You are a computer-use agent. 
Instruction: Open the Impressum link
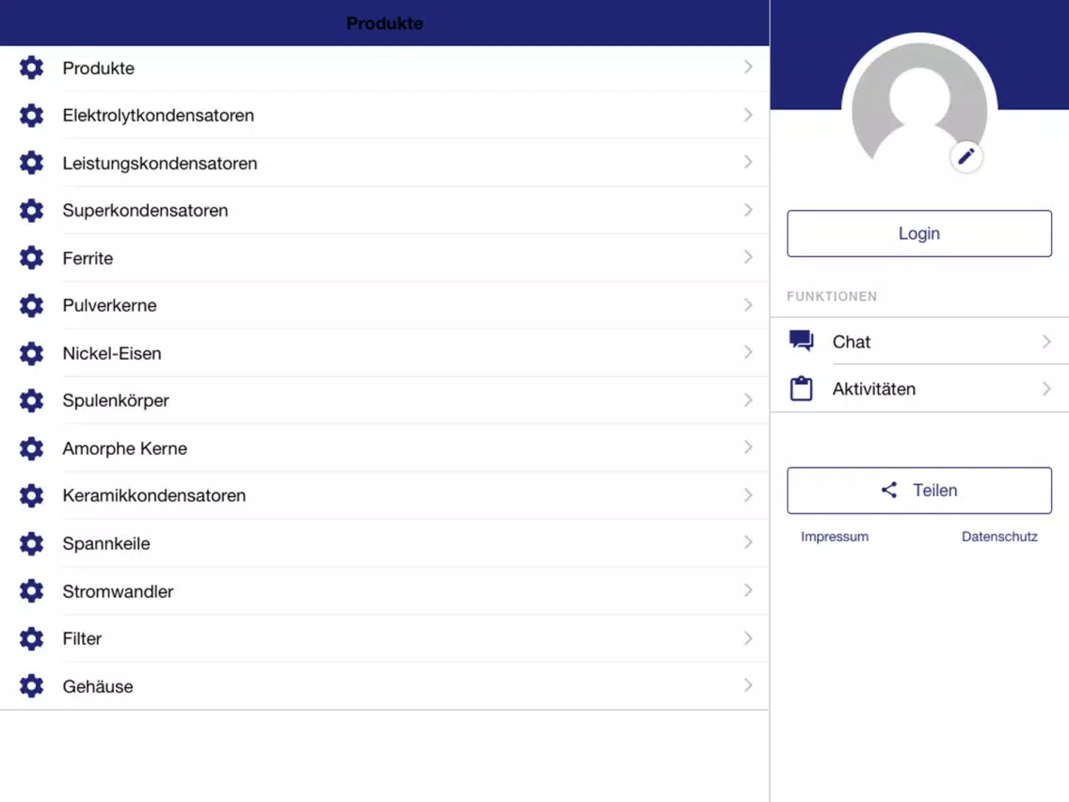[835, 537]
